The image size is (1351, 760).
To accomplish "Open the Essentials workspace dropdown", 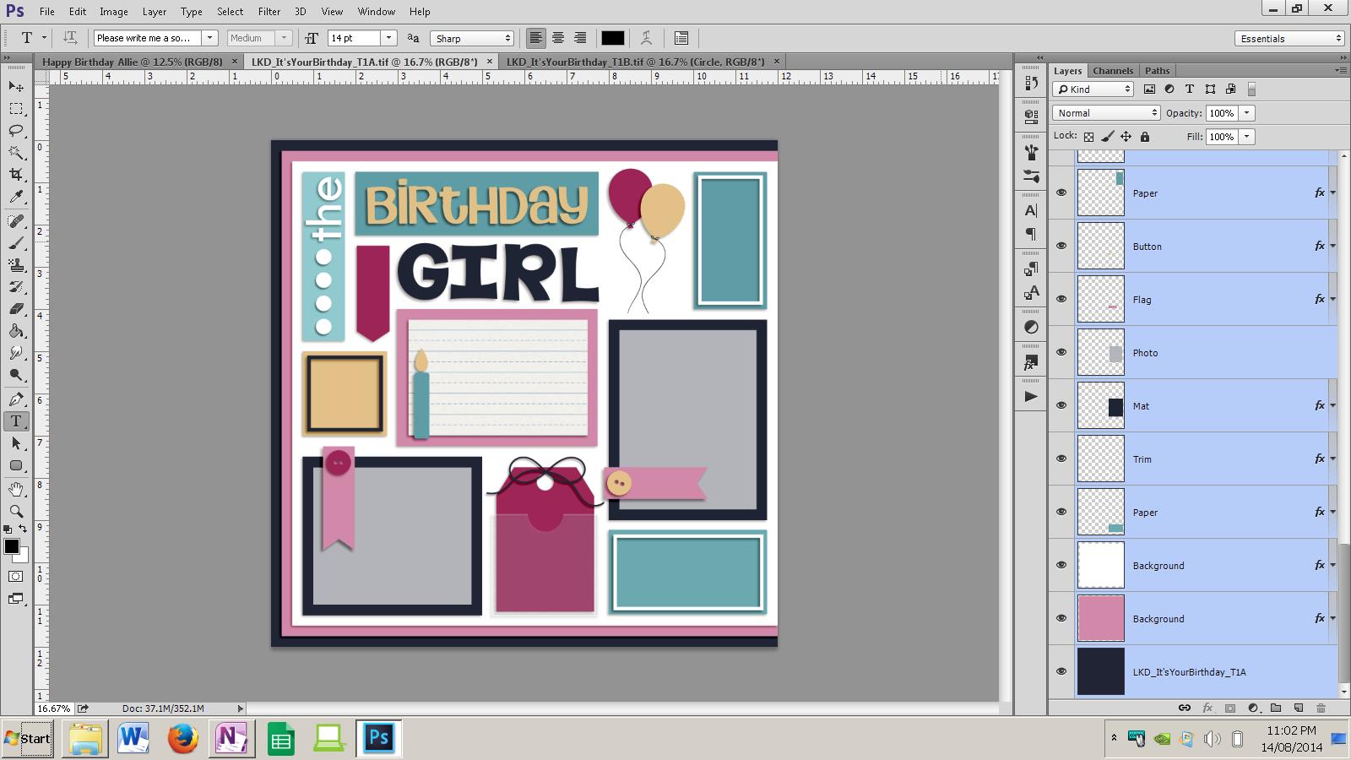I will (x=1289, y=39).
